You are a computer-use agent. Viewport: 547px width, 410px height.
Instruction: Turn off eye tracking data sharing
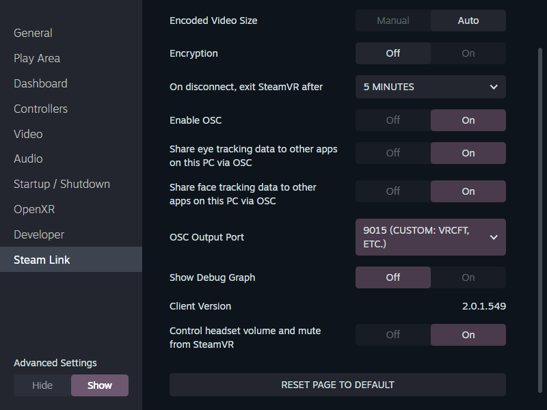tap(393, 153)
